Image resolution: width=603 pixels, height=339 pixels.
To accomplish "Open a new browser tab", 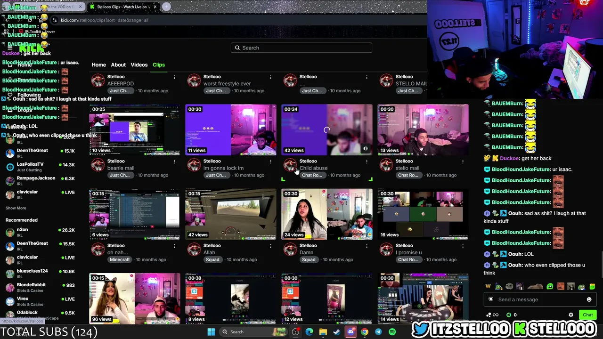I will tap(166, 7).
